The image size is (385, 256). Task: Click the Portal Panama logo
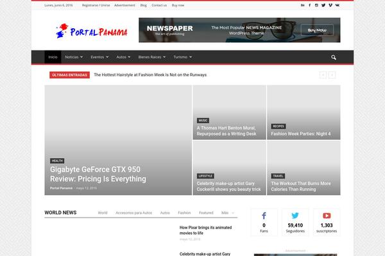92,31
